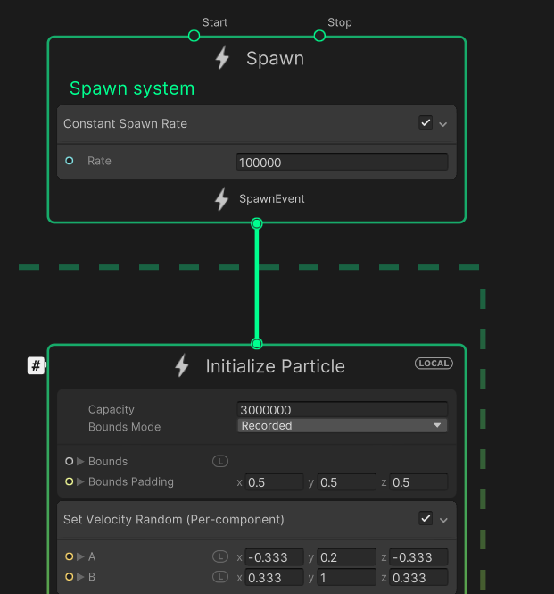Click the Bounds Mode label
This screenshot has width=554, height=594.
point(125,427)
